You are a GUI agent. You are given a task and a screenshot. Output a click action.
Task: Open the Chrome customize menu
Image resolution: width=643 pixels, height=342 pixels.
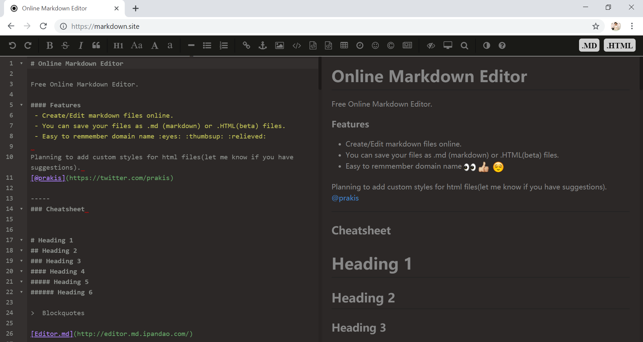point(632,26)
